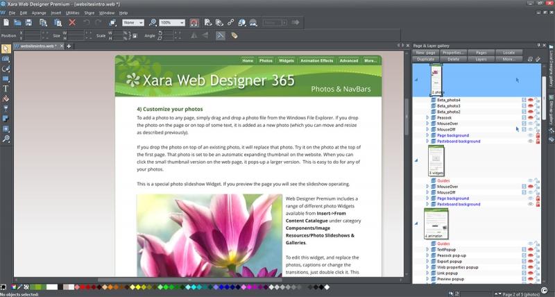Toggle checkbox on Web properties popup layer

coord(524,267)
